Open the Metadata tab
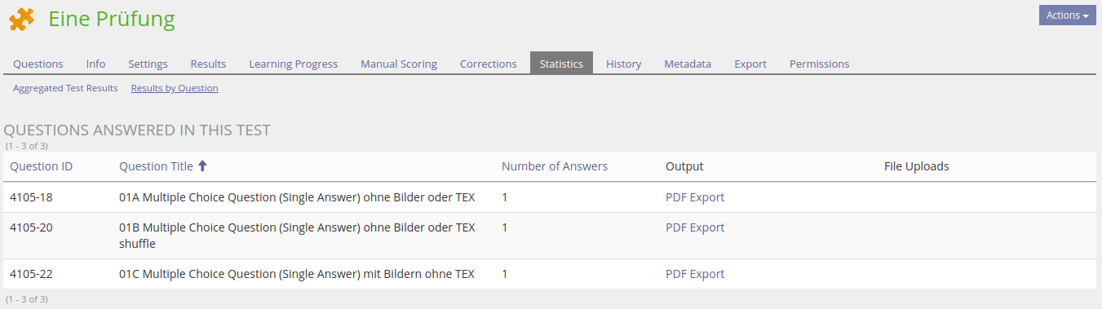Screen dimensions: 1102x309 [688, 64]
